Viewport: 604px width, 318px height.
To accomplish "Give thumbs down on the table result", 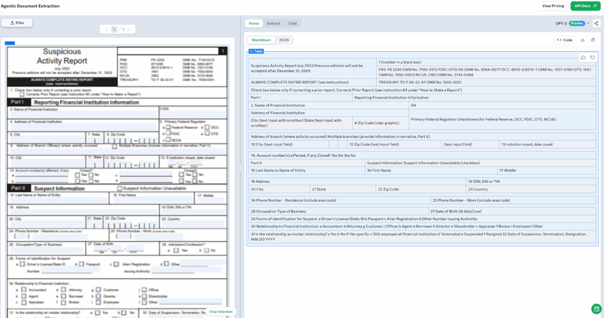I will tap(592, 57).
